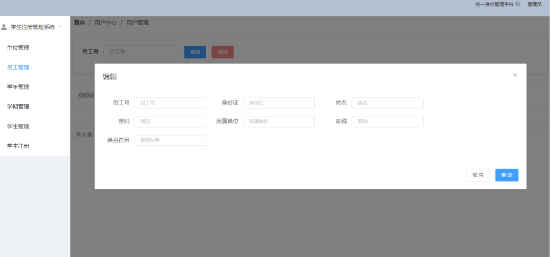
Task: Focus the 所属单位 input field
Action: point(279,121)
